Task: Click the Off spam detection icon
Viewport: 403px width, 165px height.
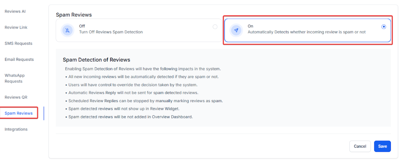Action: click(x=67, y=30)
